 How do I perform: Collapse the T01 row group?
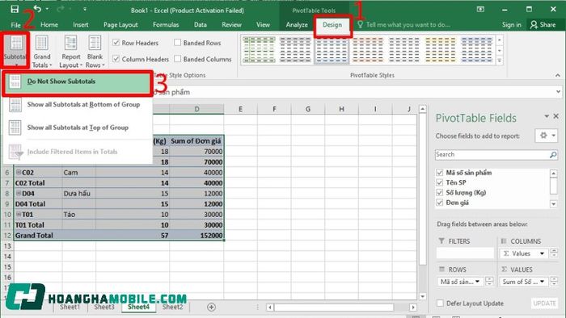coord(19,214)
